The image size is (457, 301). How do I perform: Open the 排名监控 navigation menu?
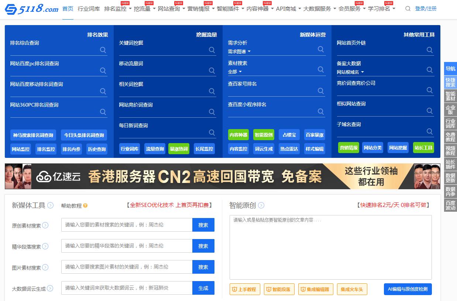[x=118, y=8]
